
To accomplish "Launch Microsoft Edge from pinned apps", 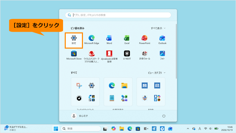I will point(91,40).
